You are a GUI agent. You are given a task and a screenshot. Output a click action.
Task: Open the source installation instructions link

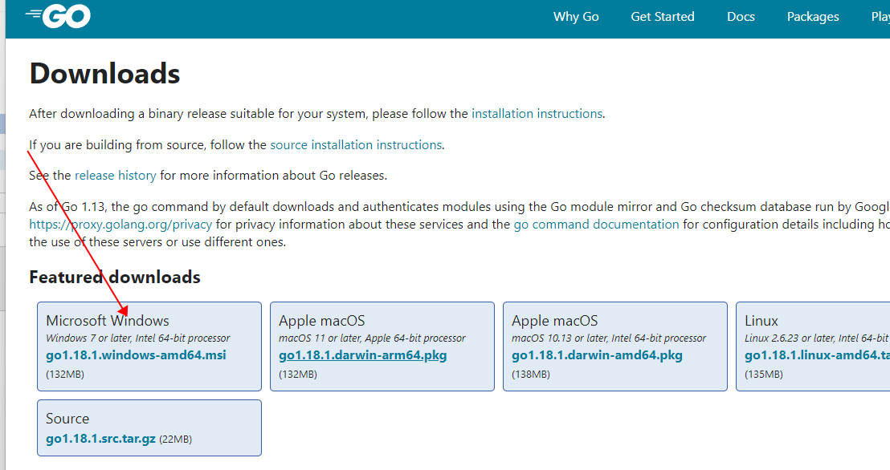(356, 144)
